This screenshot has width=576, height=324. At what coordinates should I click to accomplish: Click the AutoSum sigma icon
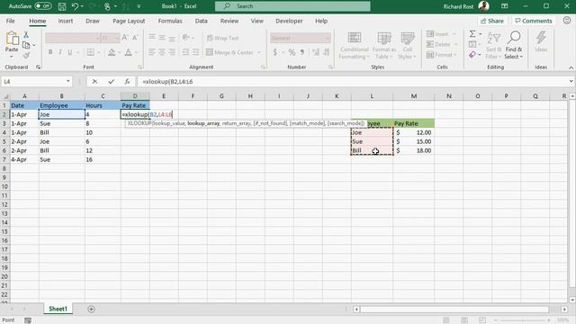click(x=472, y=34)
